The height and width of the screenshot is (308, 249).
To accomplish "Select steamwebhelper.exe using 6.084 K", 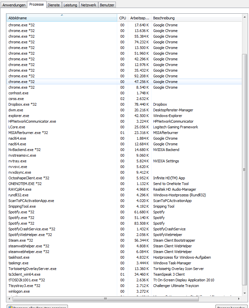I will (x=124, y=252).
